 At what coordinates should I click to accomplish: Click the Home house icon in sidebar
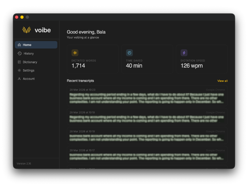[19, 45]
